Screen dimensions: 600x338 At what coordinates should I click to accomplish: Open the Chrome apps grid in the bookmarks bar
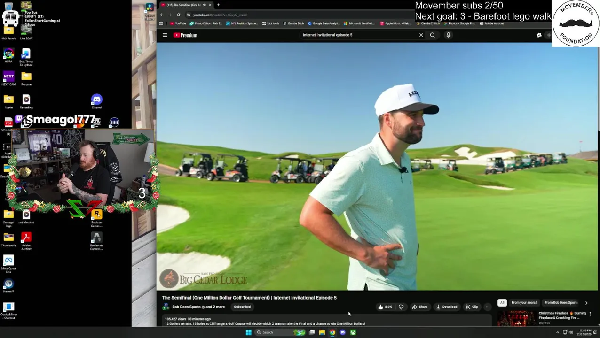click(x=161, y=23)
